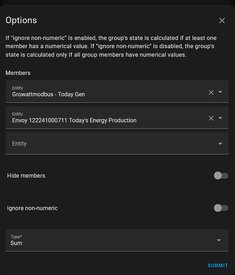Click the Options dialog title
Screen dimensions: 235x275
pos(21,20)
